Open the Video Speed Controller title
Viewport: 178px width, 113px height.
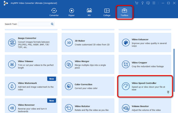coord(144,83)
